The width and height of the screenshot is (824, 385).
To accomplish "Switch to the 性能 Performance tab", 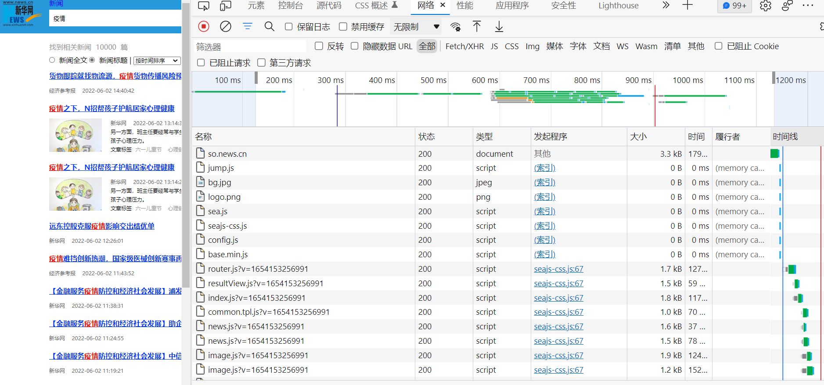I will point(465,5).
